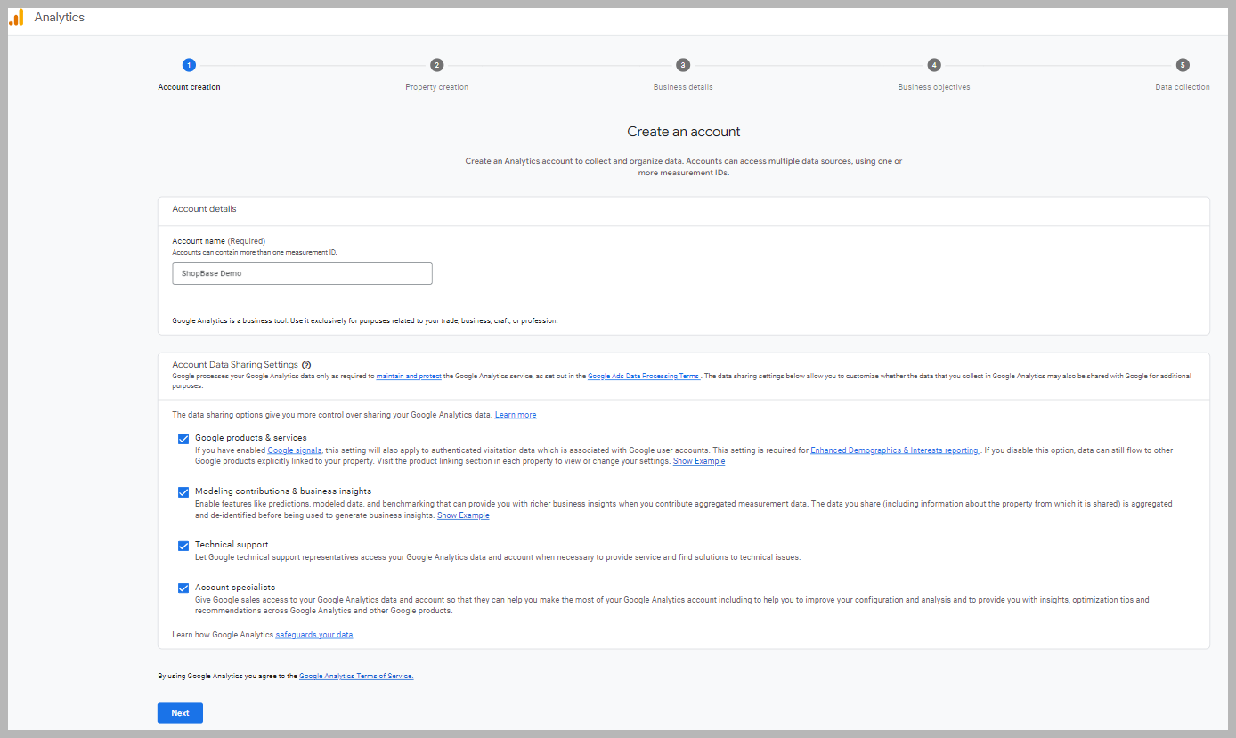Select step 2 Property creation circle

coord(436,65)
